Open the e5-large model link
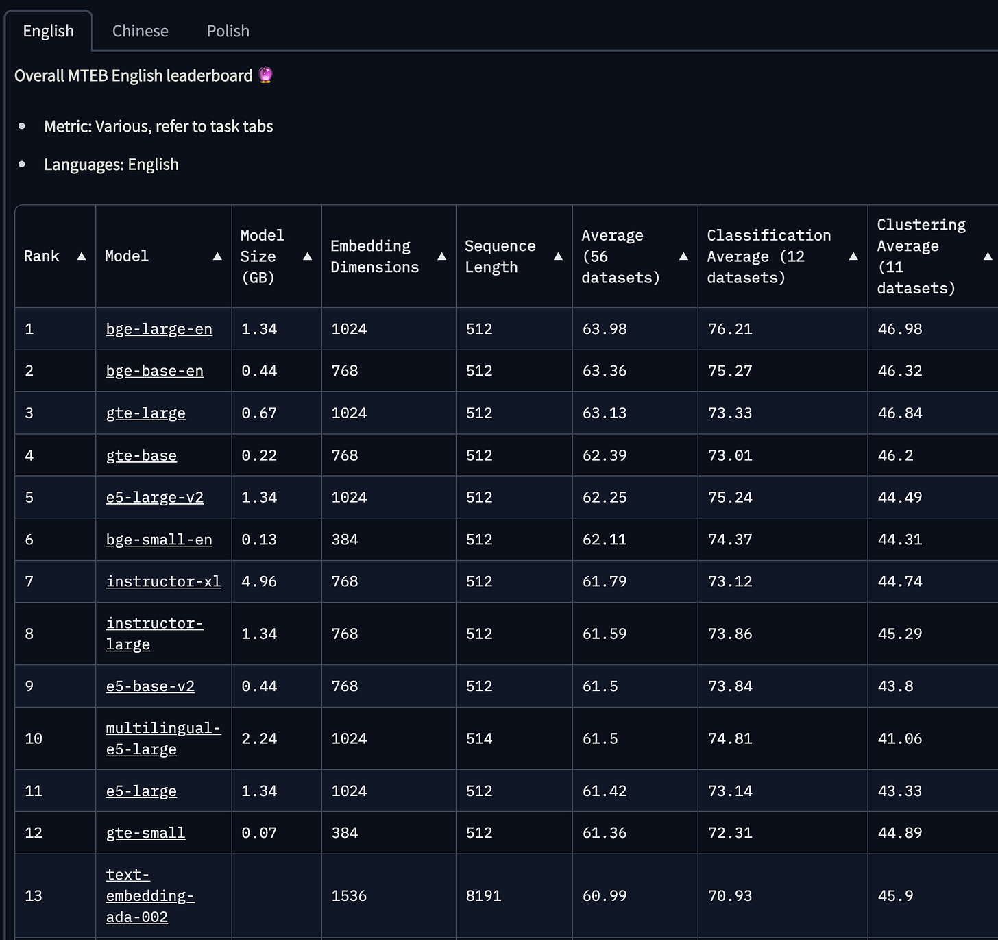This screenshot has height=940, width=998. [x=141, y=791]
